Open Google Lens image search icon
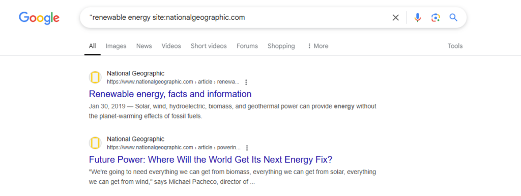Viewport: 521px width, 196px height. (436, 18)
